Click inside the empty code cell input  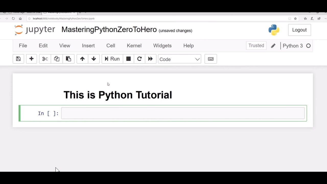pyautogui.click(x=183, y=113)
